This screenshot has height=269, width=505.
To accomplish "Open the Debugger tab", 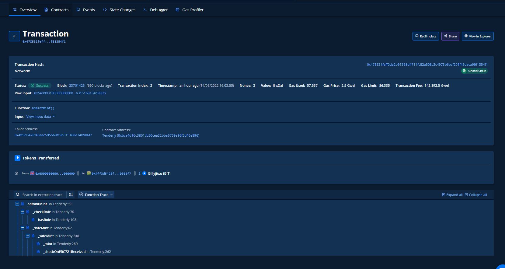I will (155, 10).
